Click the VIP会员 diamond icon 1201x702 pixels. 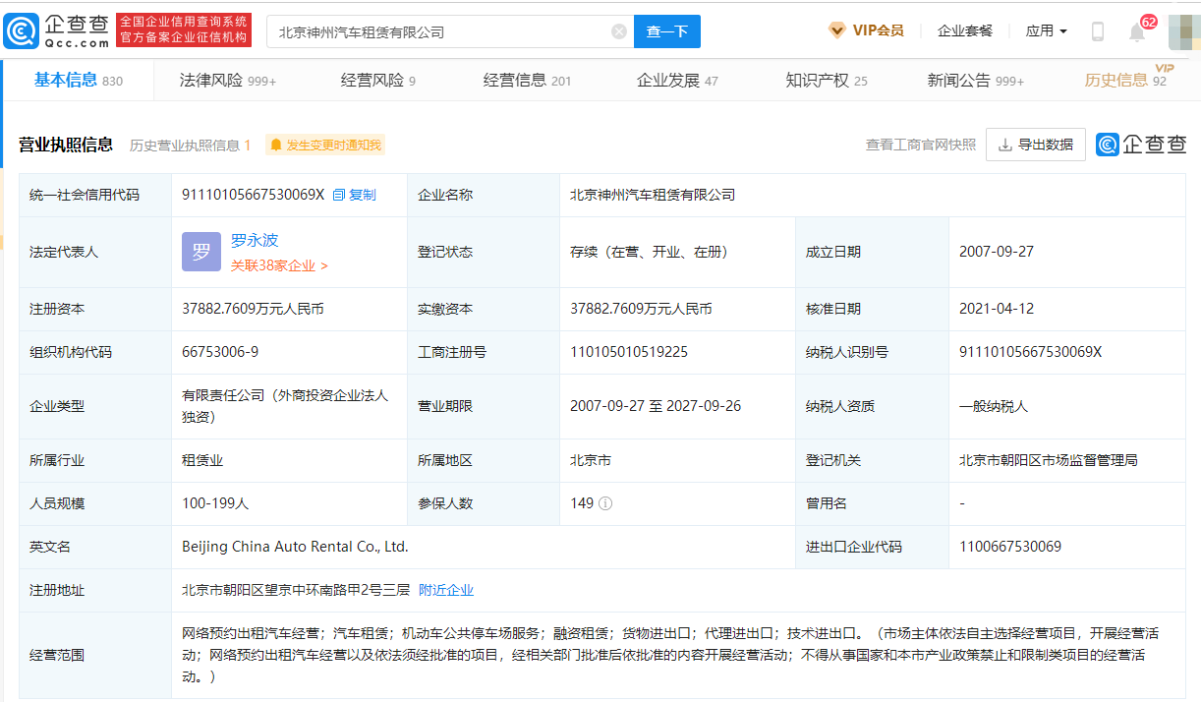click(836, 30)
